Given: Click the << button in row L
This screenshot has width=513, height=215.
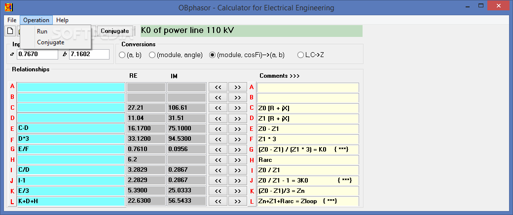Looking at the screenshot, I should [218, 201].
